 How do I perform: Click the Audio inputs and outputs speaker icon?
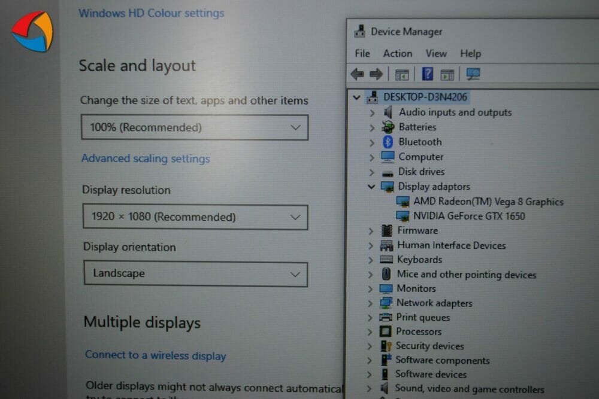tap(388, 112)
